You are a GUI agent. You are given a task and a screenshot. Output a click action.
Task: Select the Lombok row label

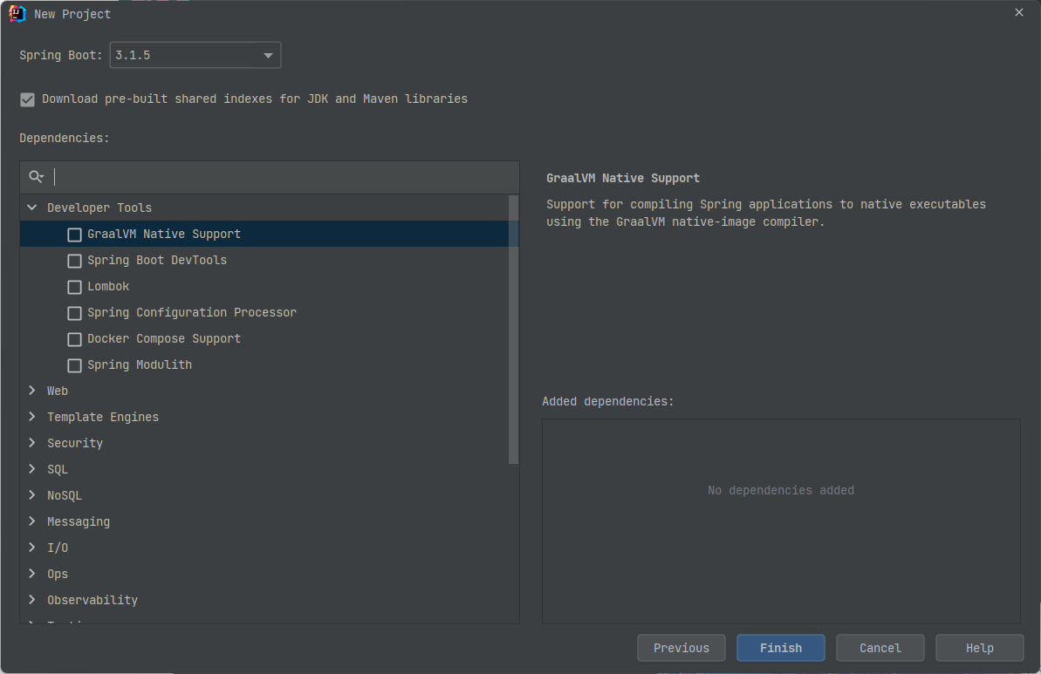(x=108, y=287)
